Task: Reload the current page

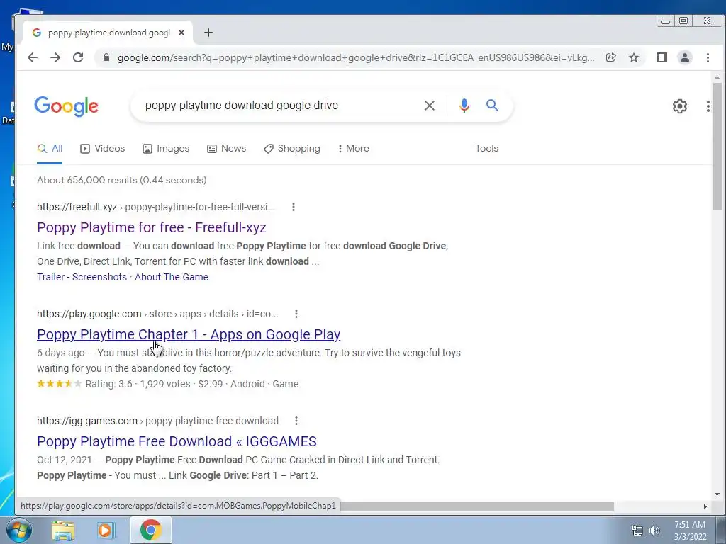Action: (78, 57)
